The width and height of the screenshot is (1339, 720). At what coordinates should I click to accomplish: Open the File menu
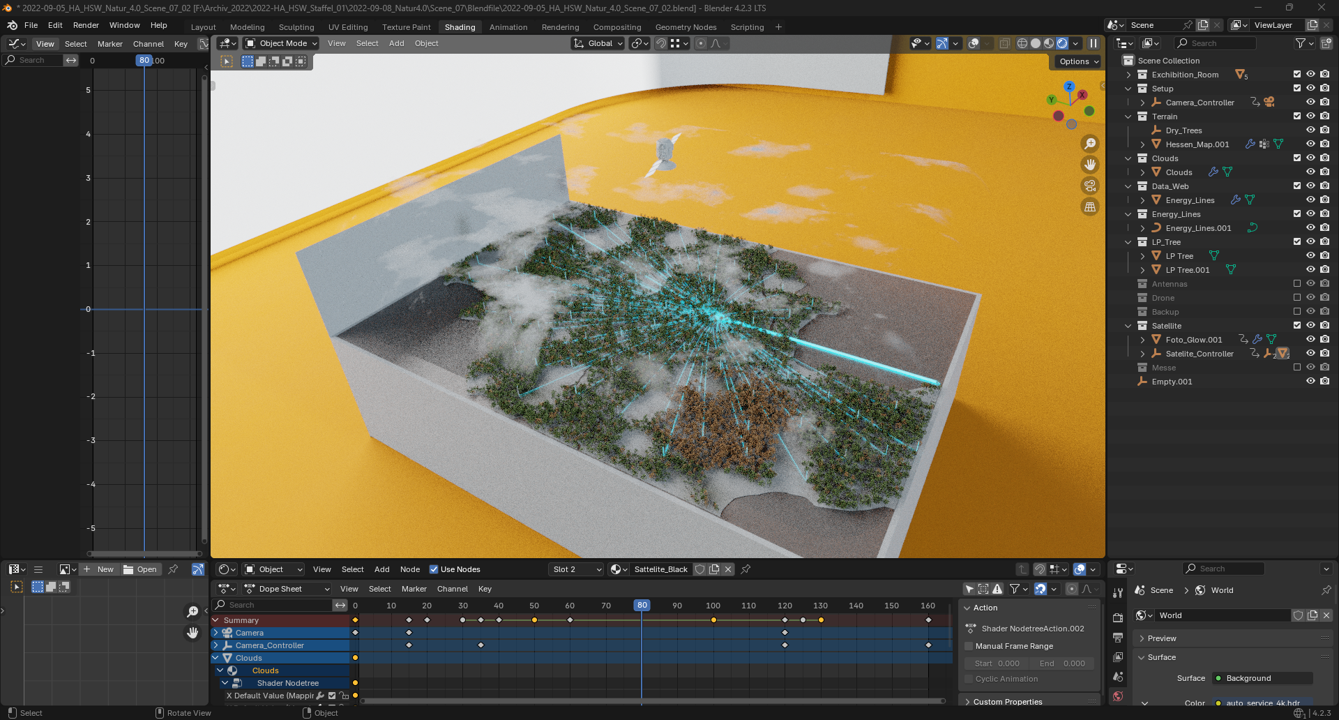31,25
